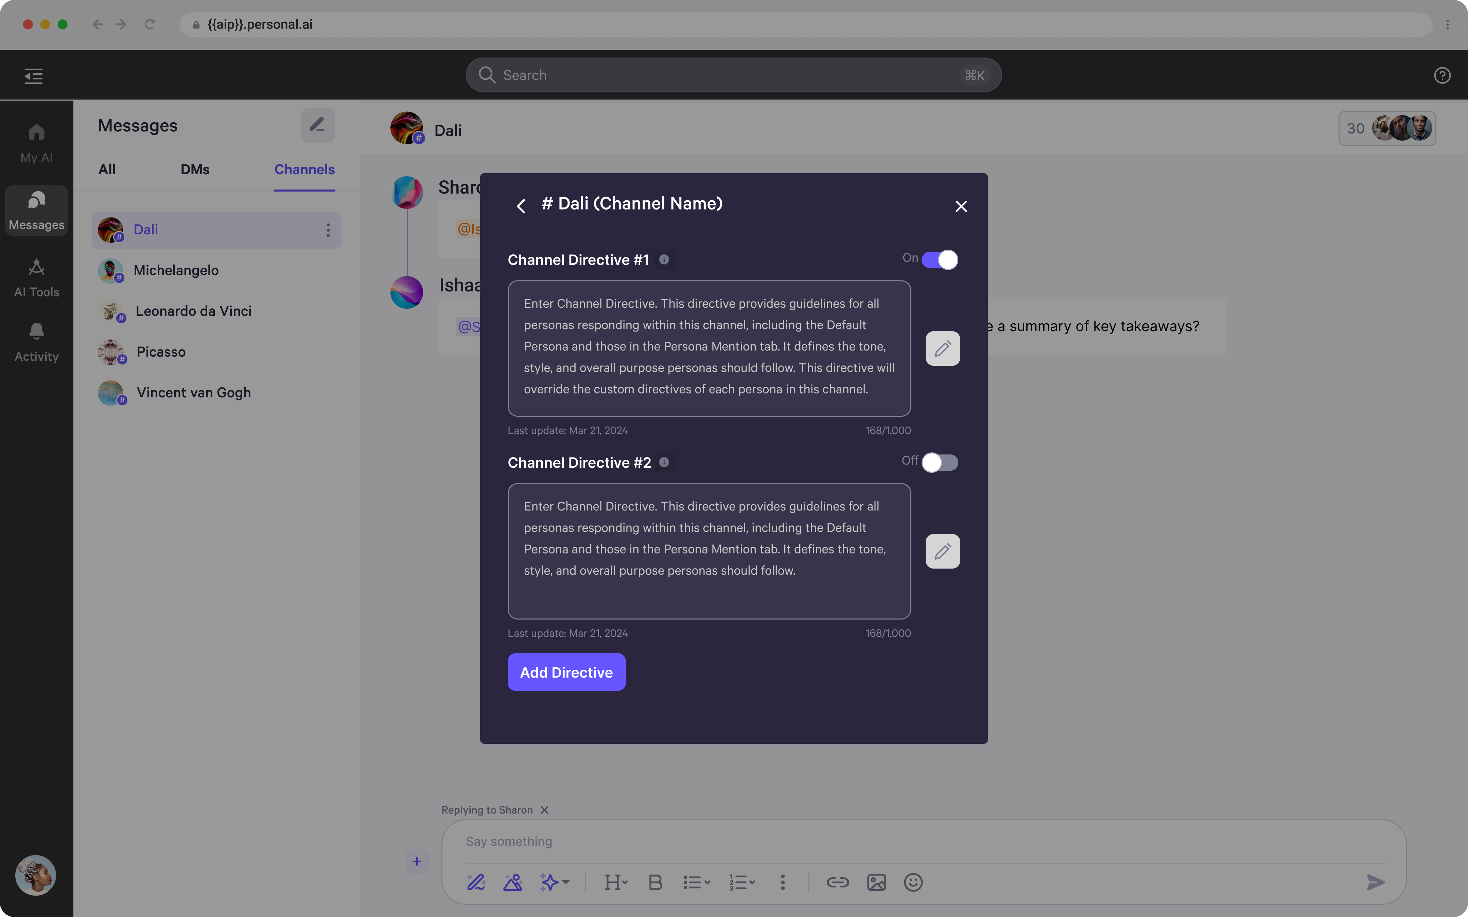This screenshot has height=917, width=1468.
Task: Toggle bold formatting in the composer
Action: pos(655,882)
